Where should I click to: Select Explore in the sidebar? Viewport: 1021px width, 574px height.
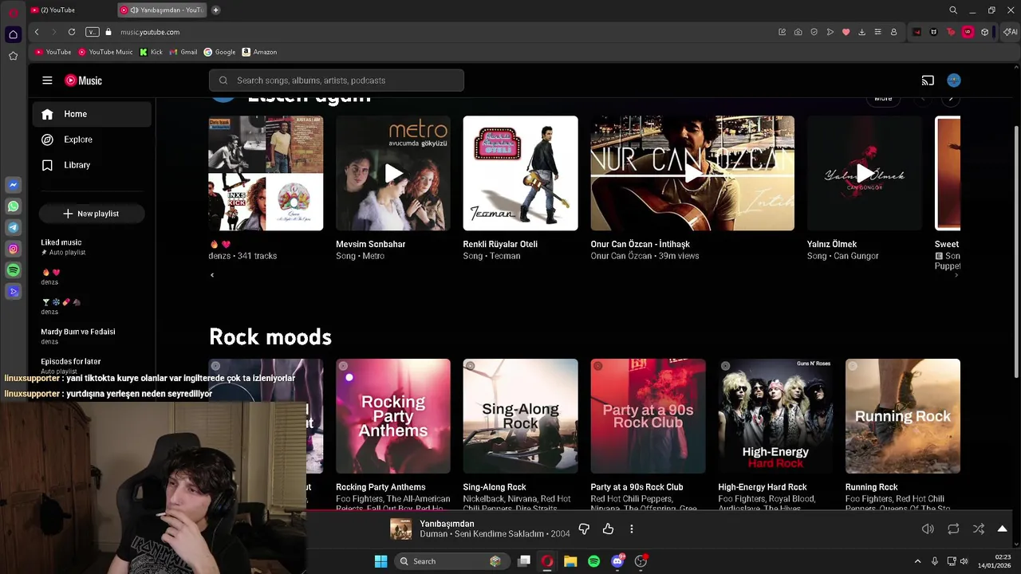[x=92, y=140]
